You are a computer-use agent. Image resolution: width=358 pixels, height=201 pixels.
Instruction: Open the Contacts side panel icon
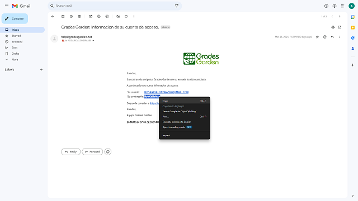(x=353, y=49)
